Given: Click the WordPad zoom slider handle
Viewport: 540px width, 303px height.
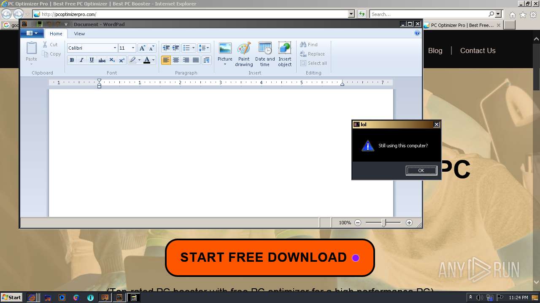Looking at the screenshot, I should (x=383, y=223).
